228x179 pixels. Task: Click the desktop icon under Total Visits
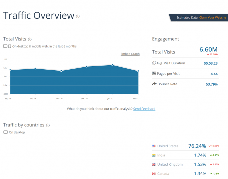(x=5, y=46)
